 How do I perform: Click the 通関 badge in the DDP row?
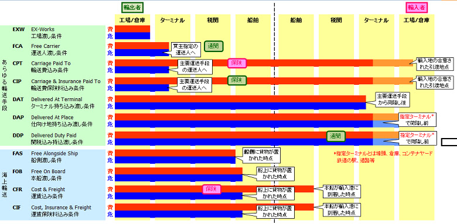tap(336, 136)
